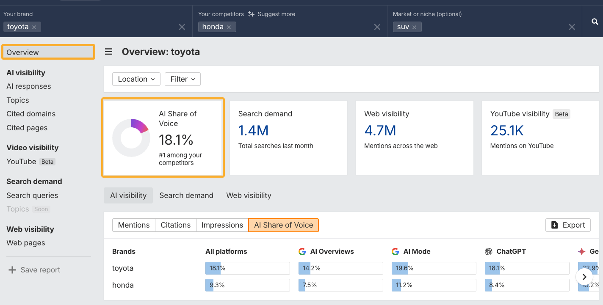Click the Google icon beside AI Overviews
This screenshot has height=305, width=603.
click(x=302, y=251)
